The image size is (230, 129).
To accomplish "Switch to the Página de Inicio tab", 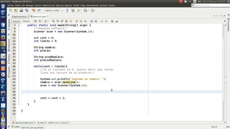I will [x=19, y=16].
